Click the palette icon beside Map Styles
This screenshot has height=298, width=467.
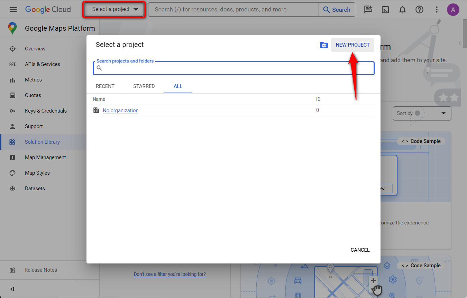(12, 173)
